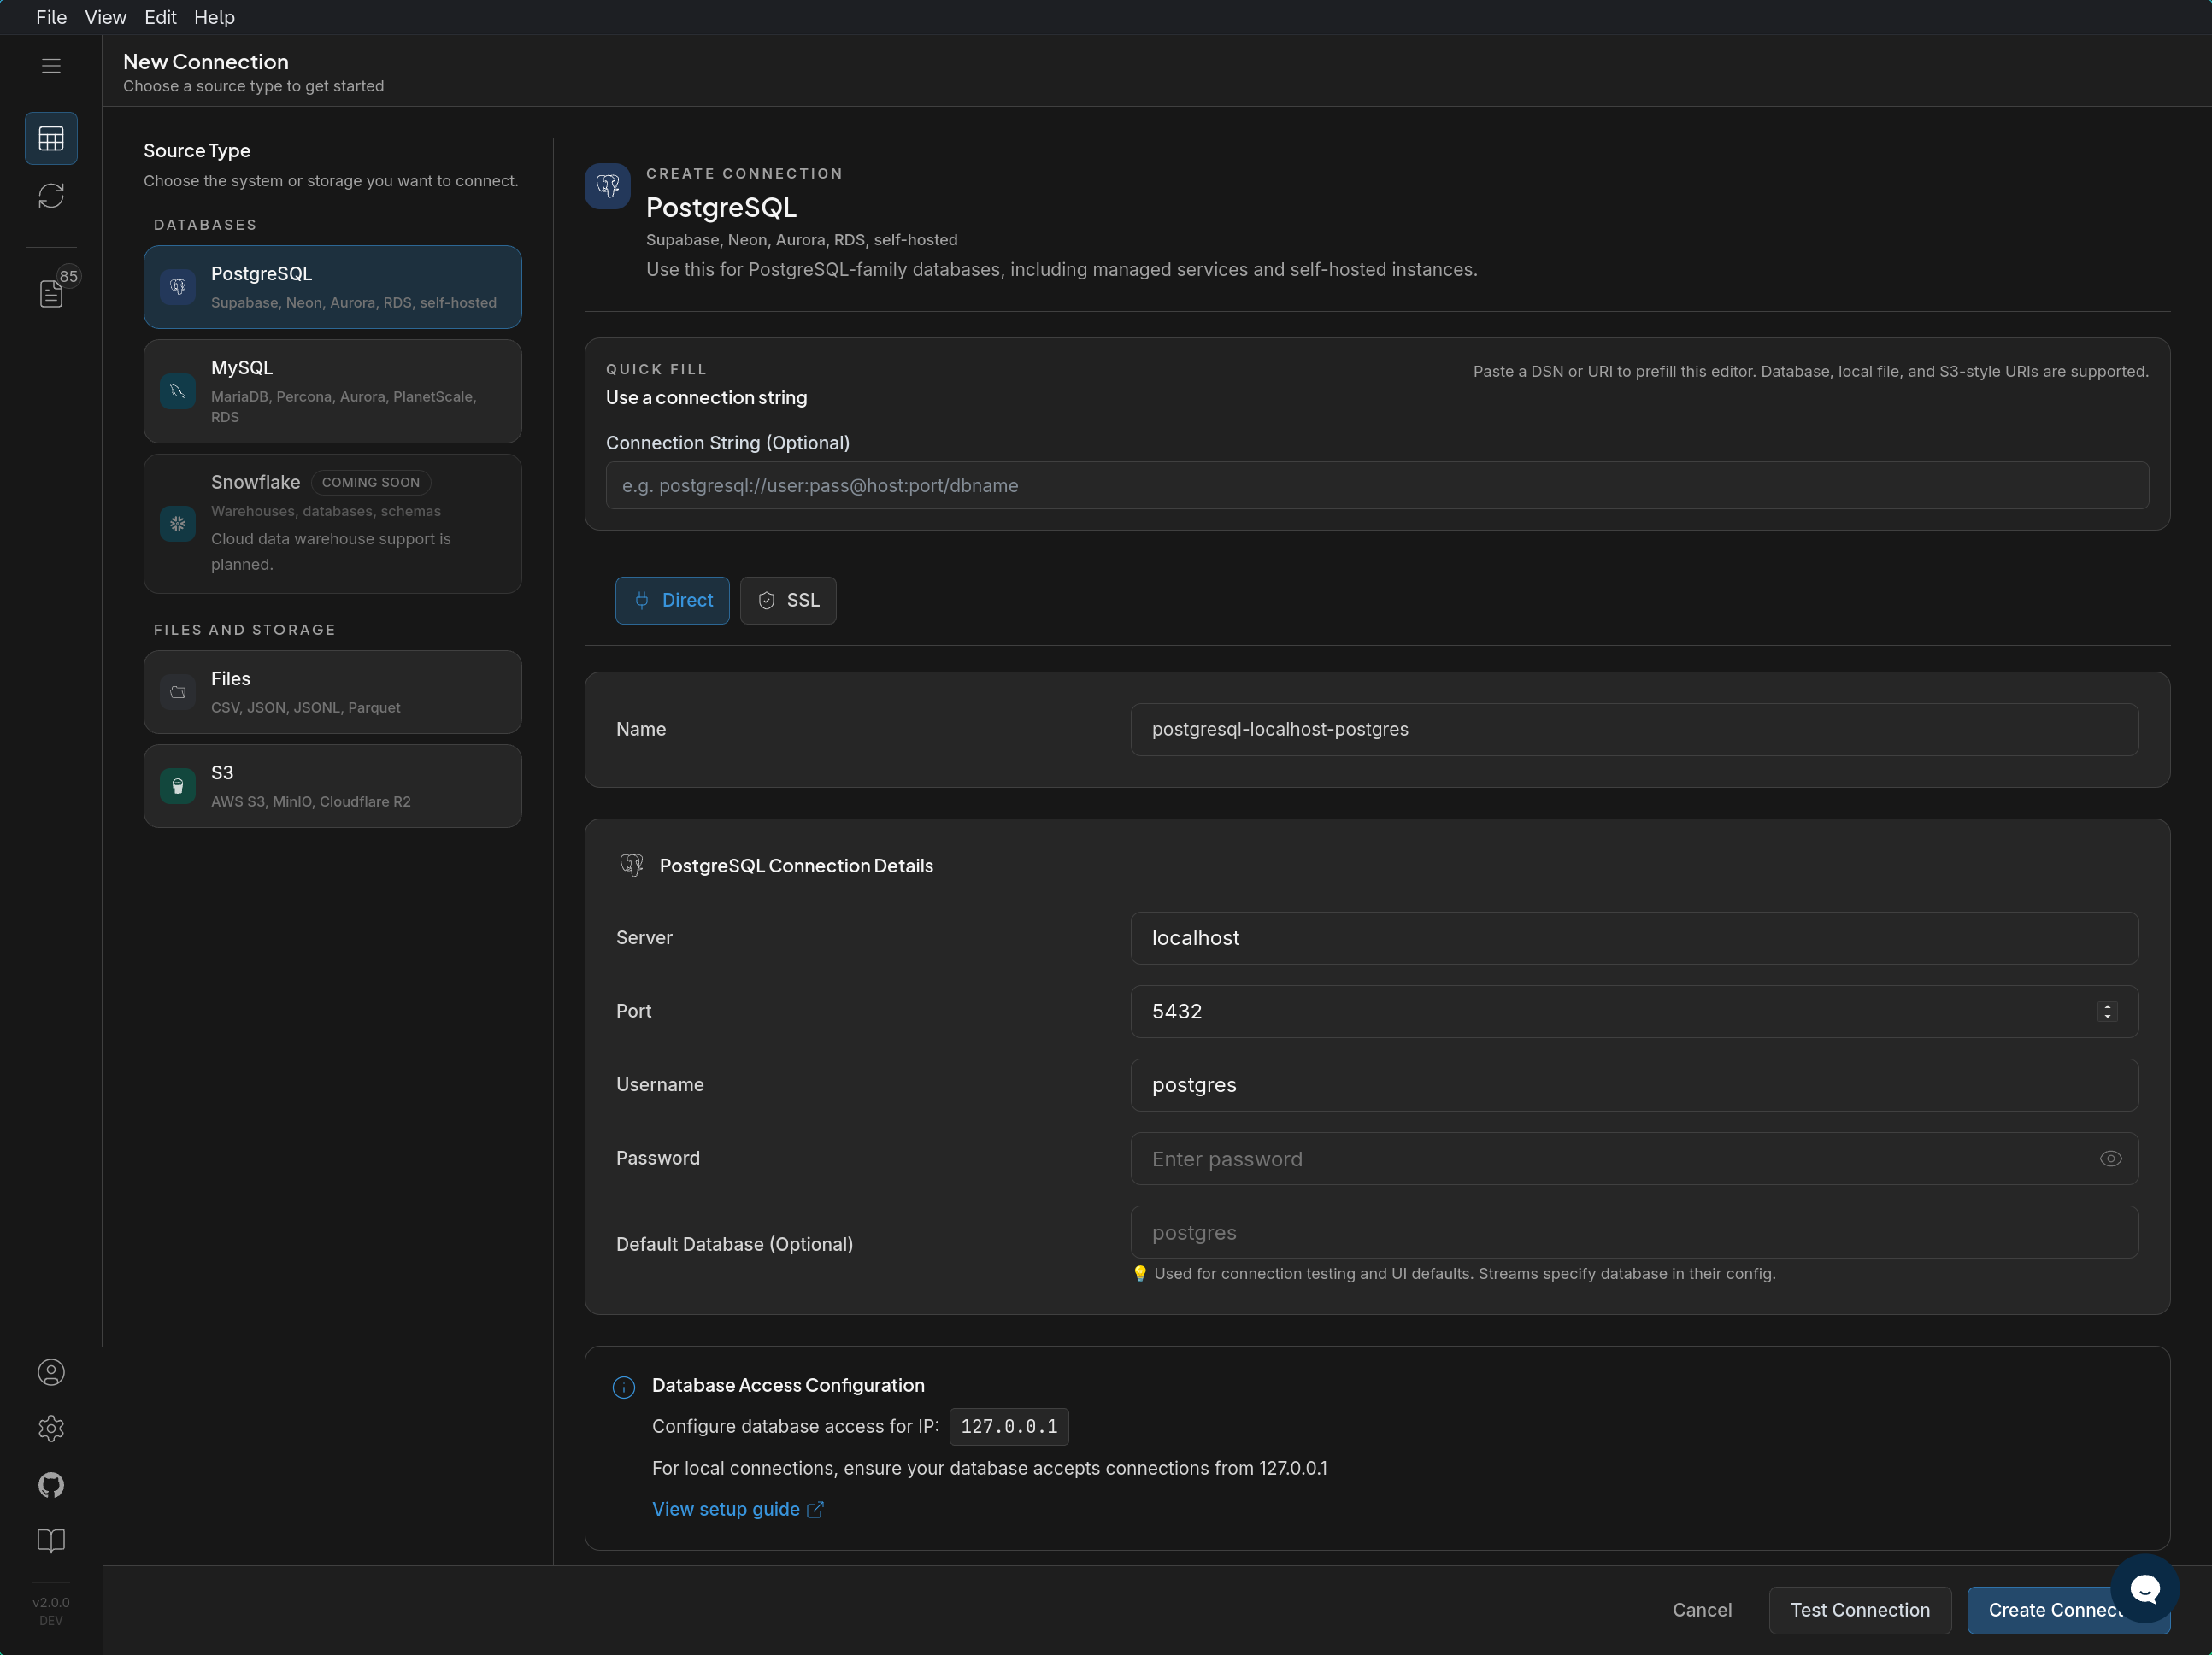Click the Snowflake icon

178,523
